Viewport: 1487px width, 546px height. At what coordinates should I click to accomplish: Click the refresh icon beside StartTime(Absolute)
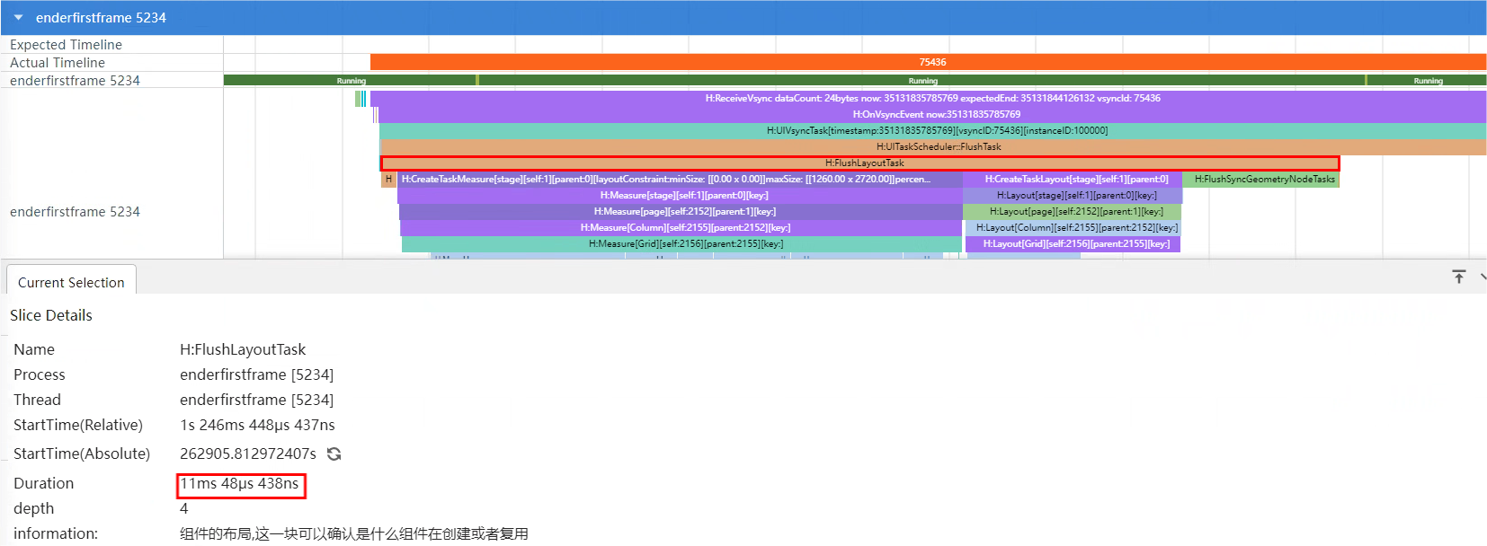click(334, 454)
